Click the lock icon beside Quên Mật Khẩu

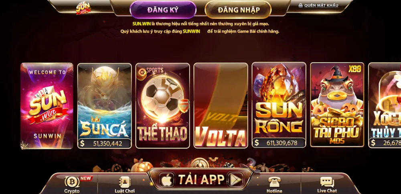[x=300, y=5]
